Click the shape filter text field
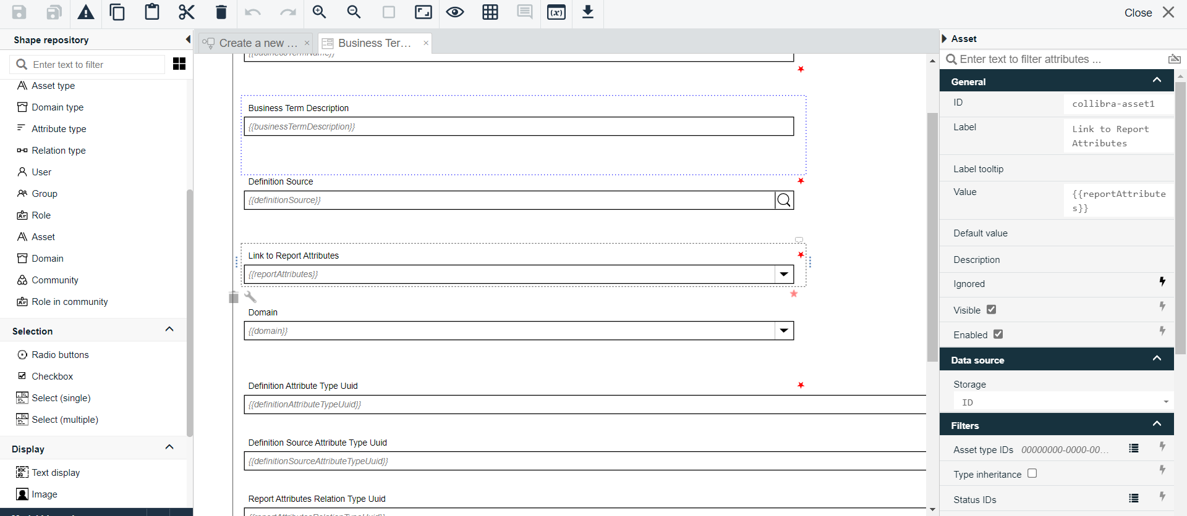 tap(87, 64)
